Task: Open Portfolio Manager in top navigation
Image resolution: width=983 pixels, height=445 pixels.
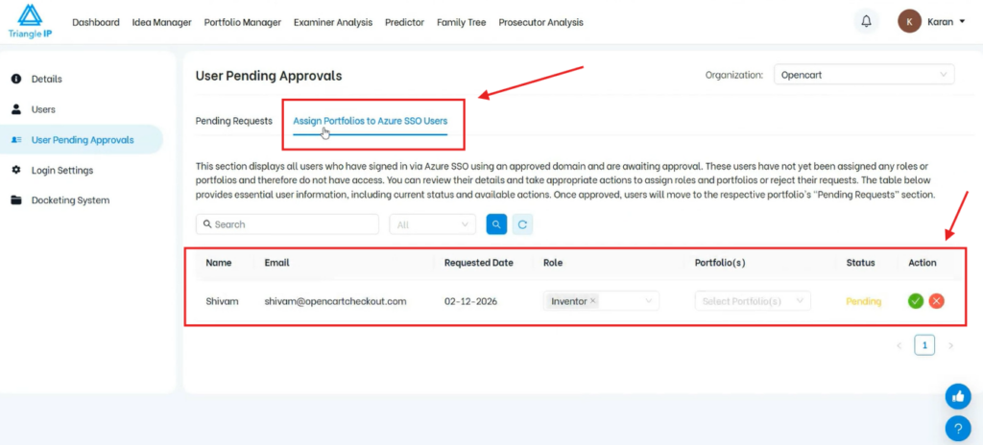Action: tap(243, 22)
